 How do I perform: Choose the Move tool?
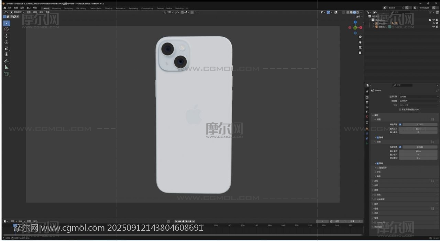pyautogui.click(x=7, y=36)
